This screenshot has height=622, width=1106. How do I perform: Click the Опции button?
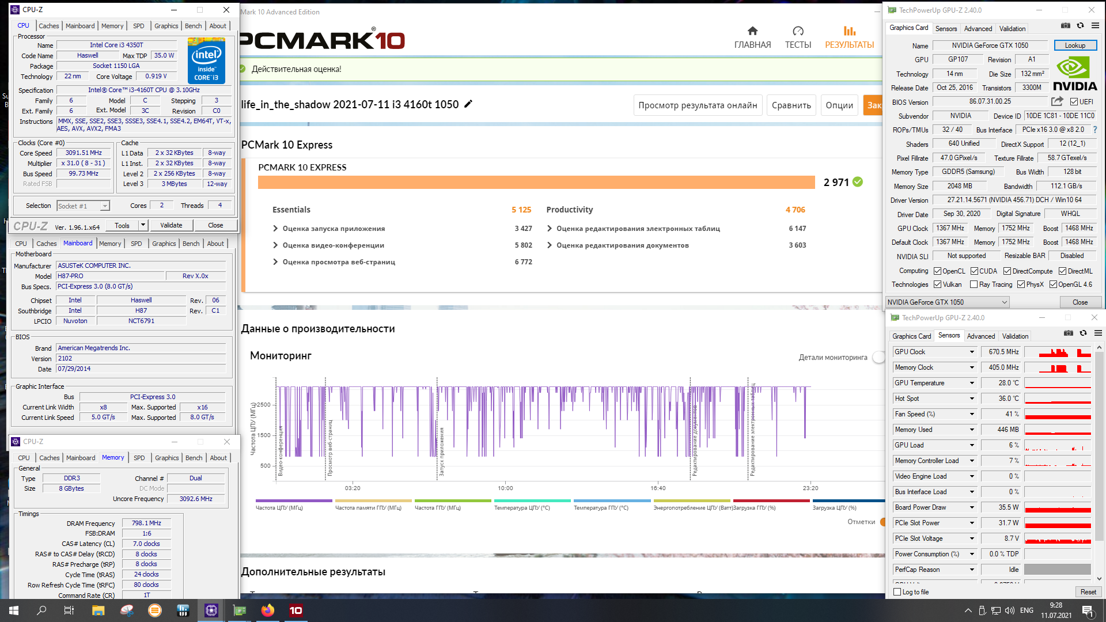[x=839, y=105]
